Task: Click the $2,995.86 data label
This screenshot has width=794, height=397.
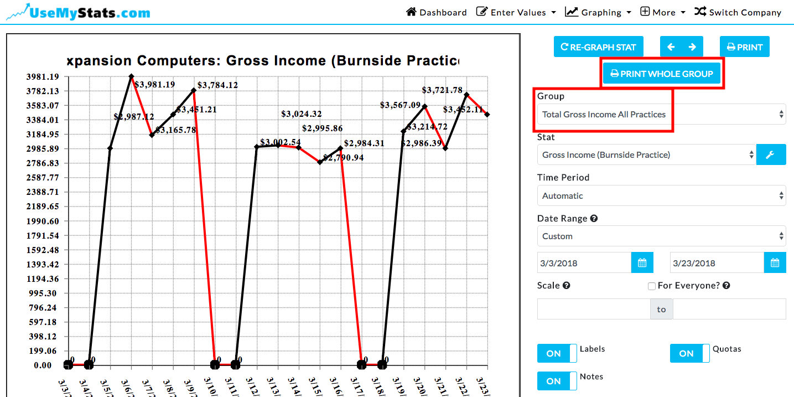Action: (x=323, y=128)
